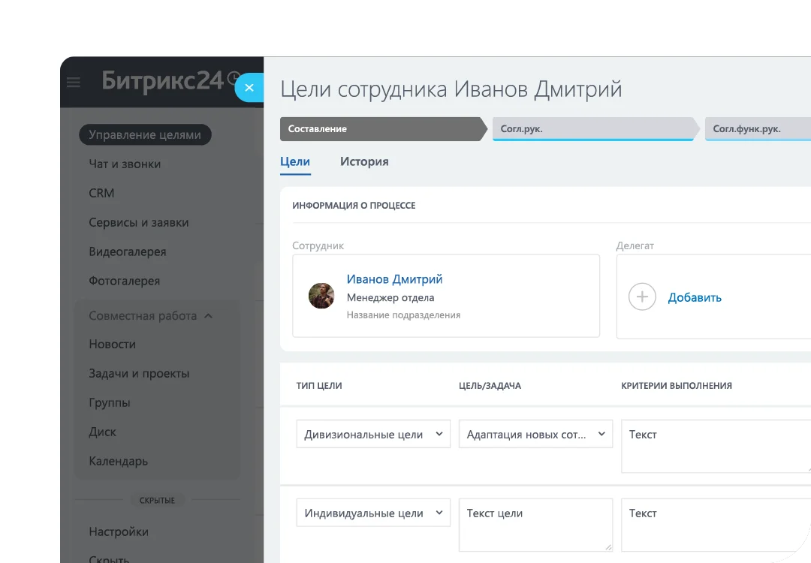Expand the Адаптация новых сотрудников dropdown
This screenshot has height=563, width=811.
(535, 435)
